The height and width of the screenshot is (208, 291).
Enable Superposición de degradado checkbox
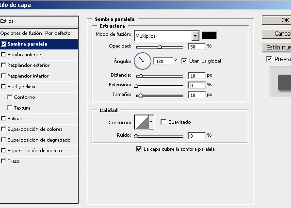click(3, 140)
